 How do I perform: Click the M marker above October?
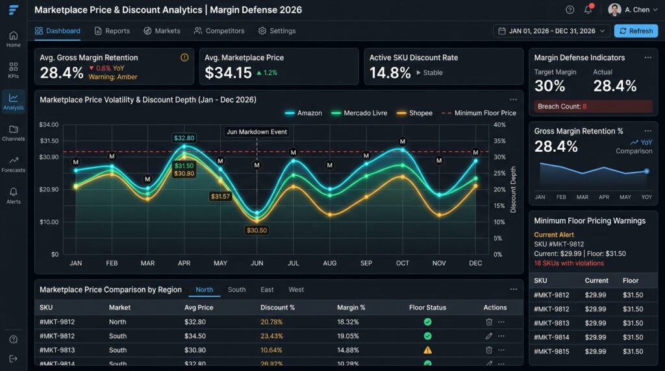(403, 141)
